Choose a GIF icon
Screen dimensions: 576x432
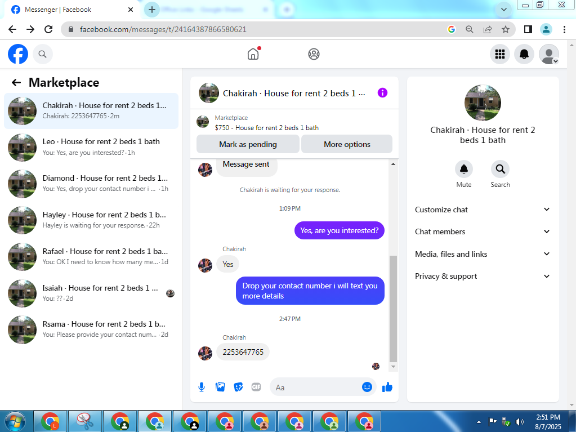(256, 387)
